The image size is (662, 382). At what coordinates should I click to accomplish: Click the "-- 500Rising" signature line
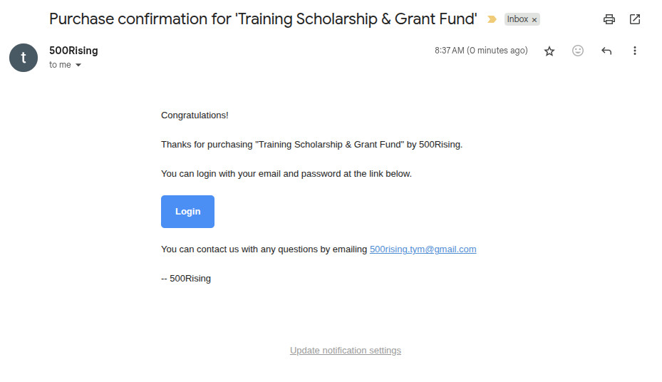(x=186, y=279)
